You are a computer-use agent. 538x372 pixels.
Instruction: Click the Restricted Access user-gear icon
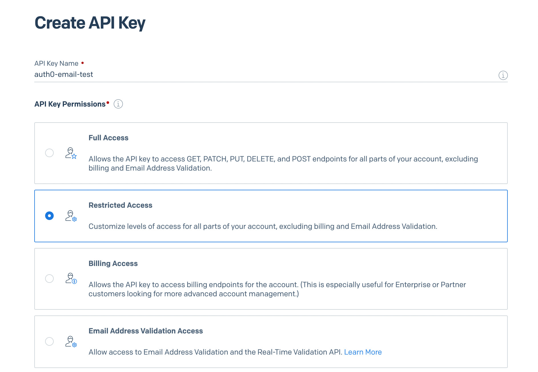(71, 216)
